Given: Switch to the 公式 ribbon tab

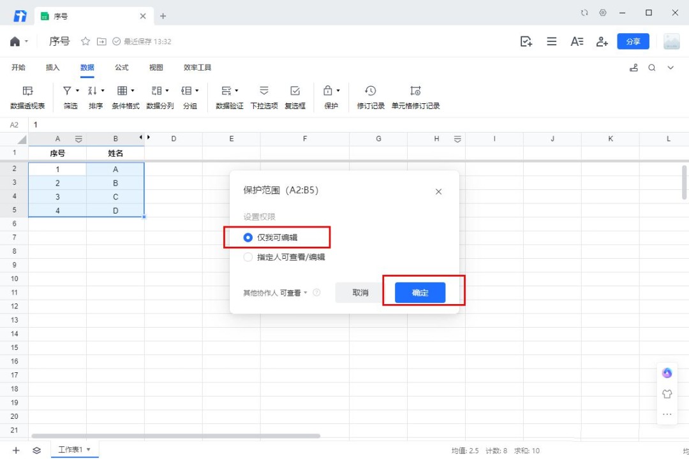Looking at the screenshot, I should (121, 68).
